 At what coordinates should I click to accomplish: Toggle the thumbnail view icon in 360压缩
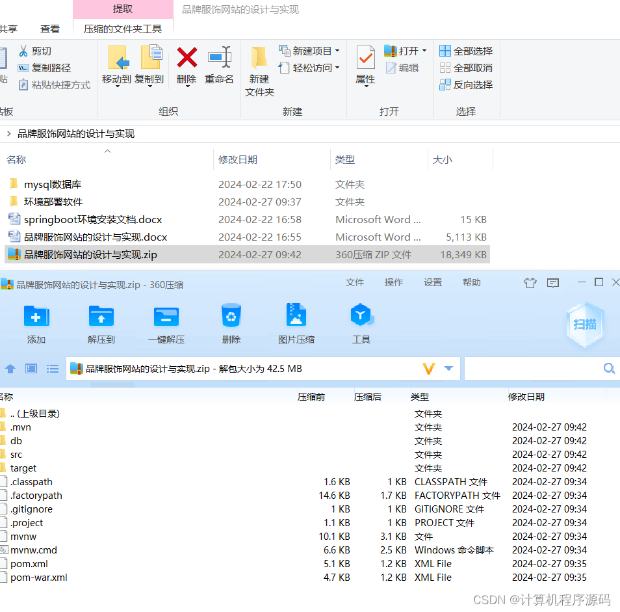click(31, 368)
